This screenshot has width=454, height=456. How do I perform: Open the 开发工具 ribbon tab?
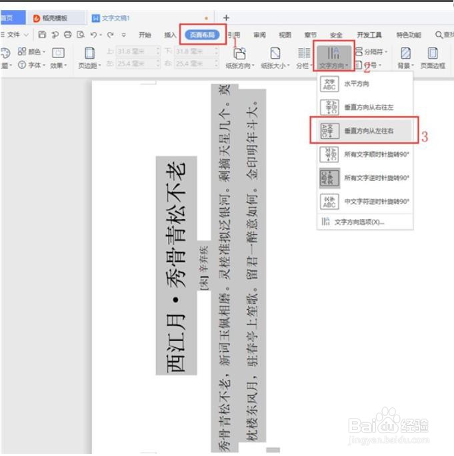tap(369, 35)
